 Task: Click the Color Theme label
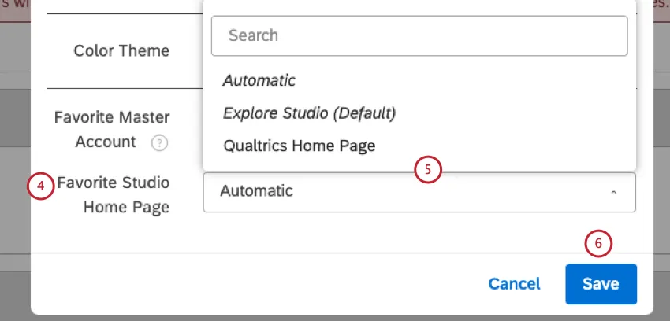(121, 50)
